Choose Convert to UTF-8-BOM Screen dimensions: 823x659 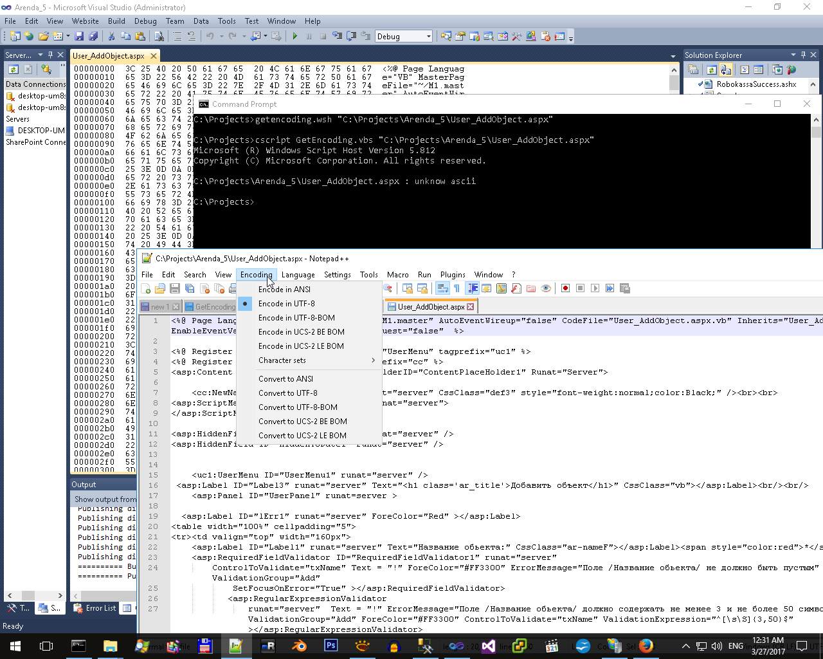(x=298, y=407)
